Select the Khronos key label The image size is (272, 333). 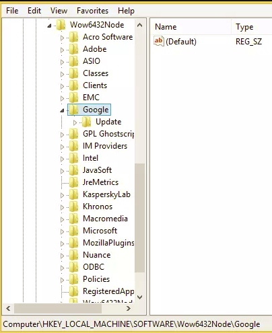98,207
